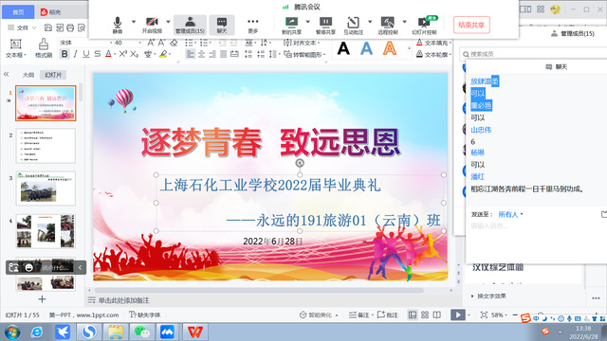Toggle underline text formatting
Screen dimensions: 607x341
point(86,54)
